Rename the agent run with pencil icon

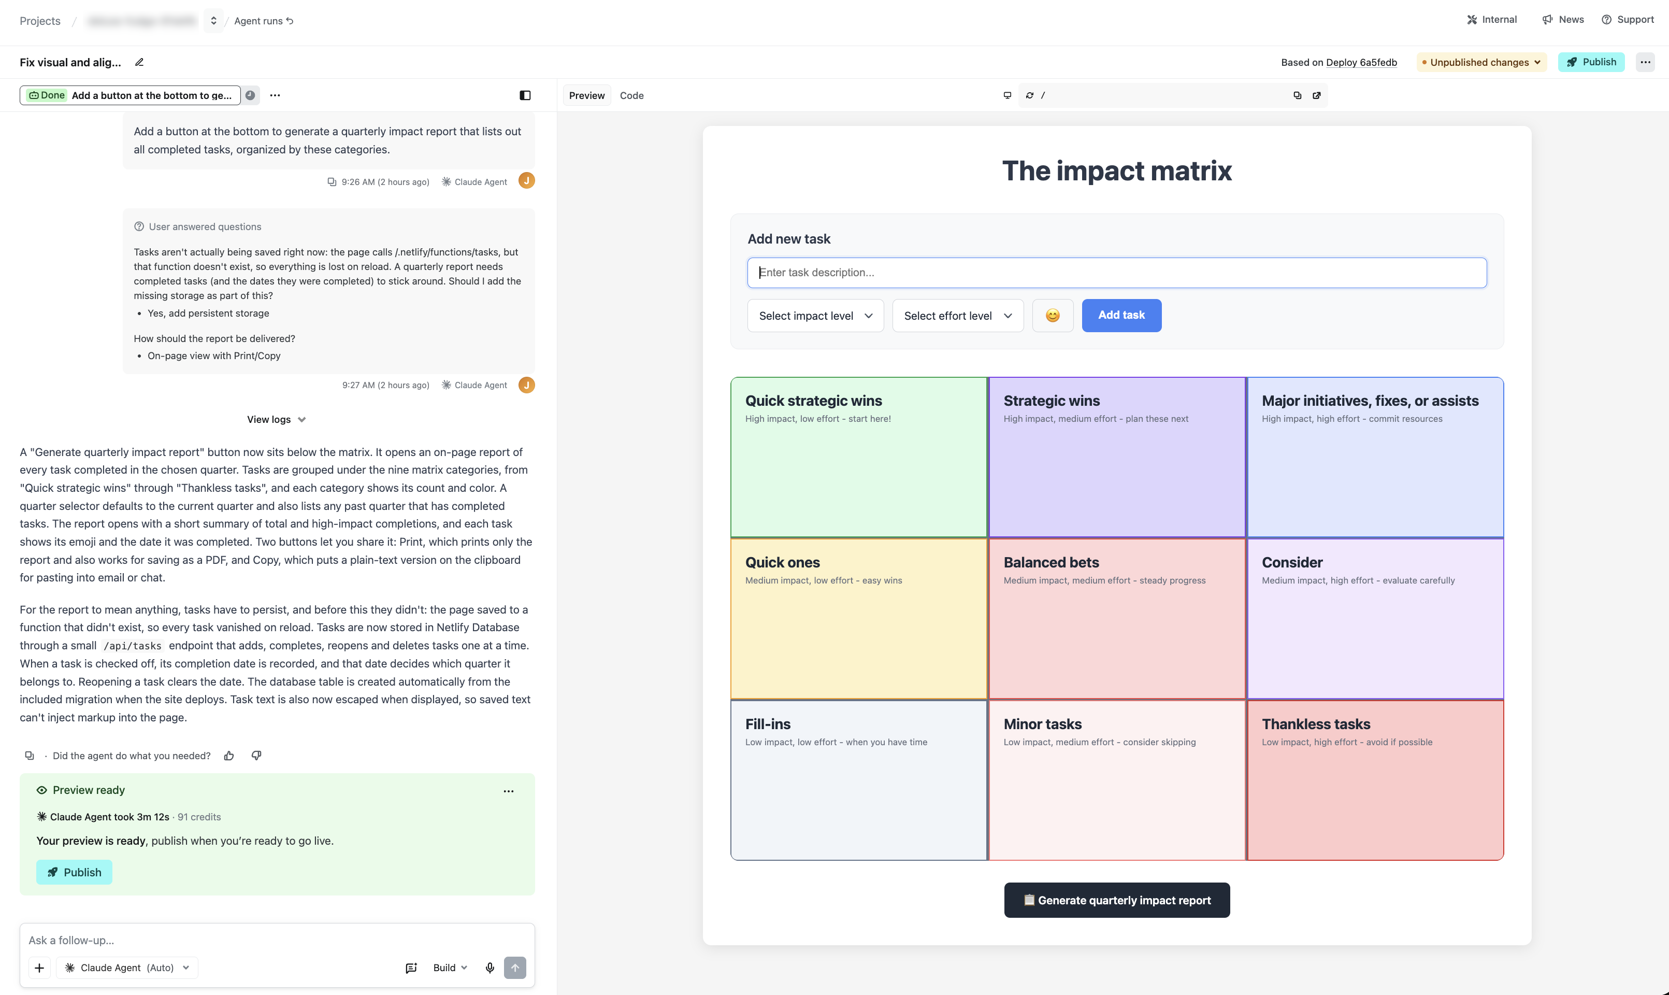139,62
